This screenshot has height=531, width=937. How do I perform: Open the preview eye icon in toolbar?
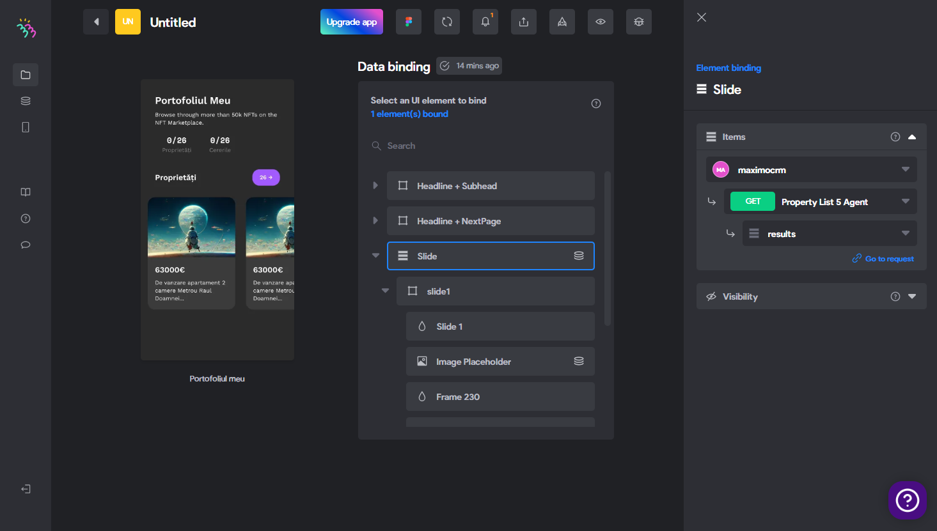601,22
